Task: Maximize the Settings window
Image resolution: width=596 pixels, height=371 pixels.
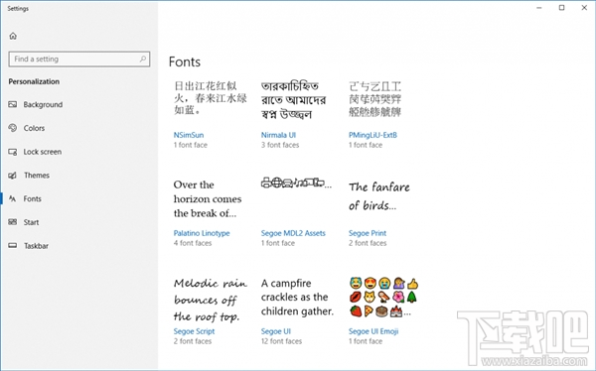Action: pyautogui.click(x=561, y=8)
